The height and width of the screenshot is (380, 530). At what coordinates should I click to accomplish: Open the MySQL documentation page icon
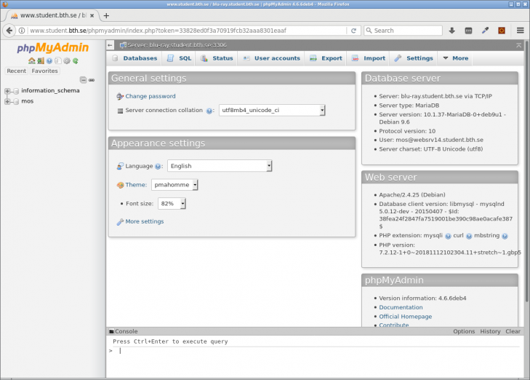tap(58, 61)
